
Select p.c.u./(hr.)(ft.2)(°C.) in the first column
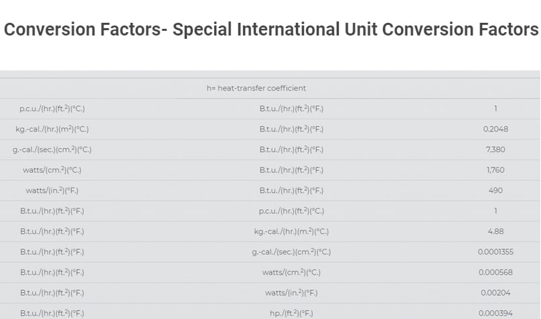52,109
